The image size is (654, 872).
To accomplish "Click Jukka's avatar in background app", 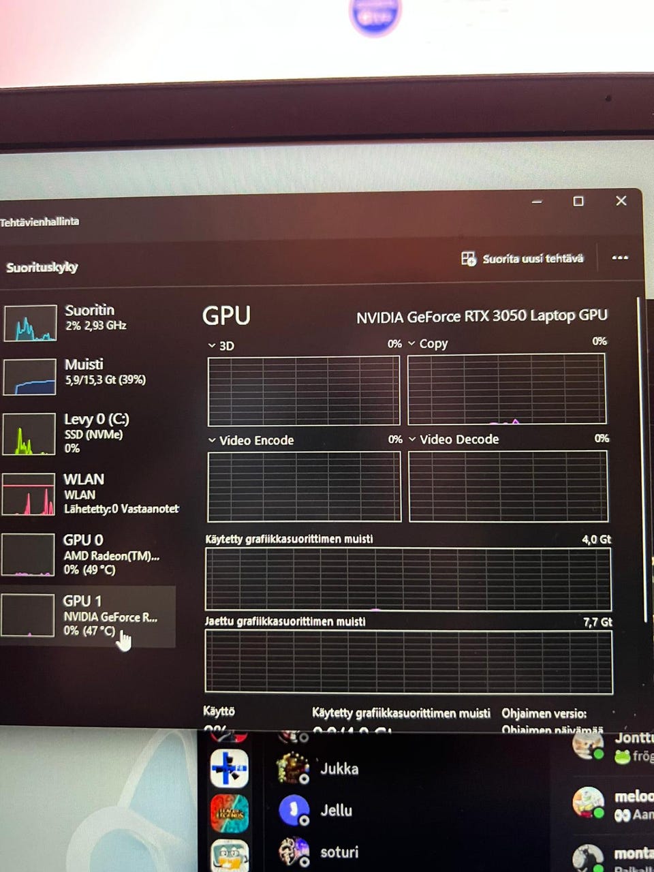I will [x=294, y=769].
